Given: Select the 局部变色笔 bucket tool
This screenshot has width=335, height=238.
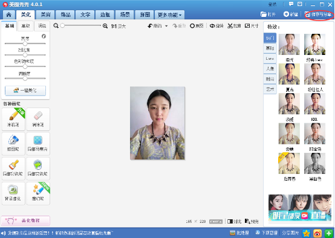Looking at the screenshot, I should click(x=38, y=169).
